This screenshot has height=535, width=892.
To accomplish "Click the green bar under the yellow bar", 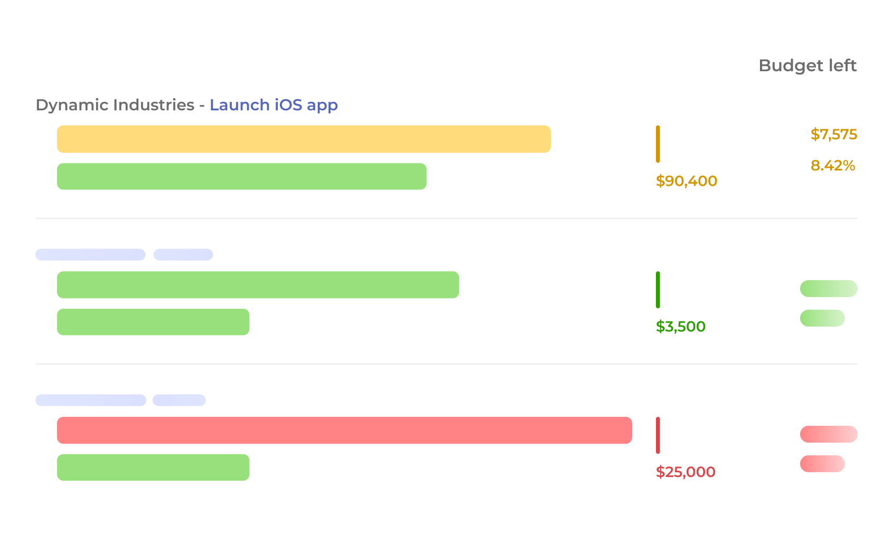I will pos(241,176).
